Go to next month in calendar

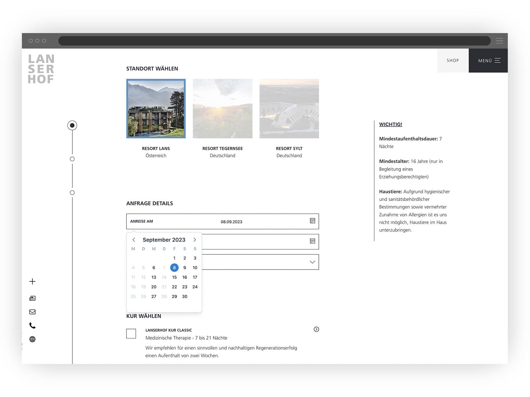click(x=195, y=240)
